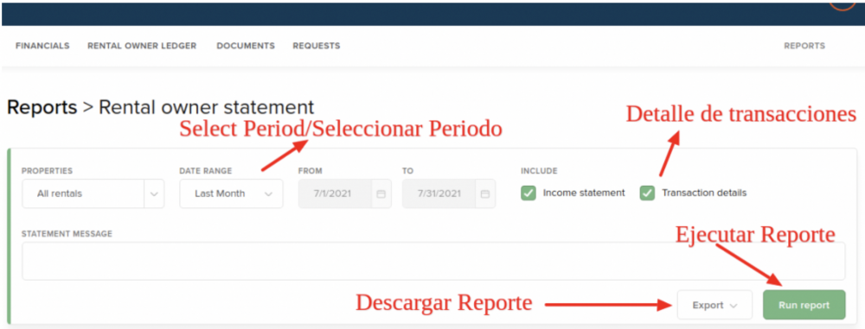Open the FINANCIALS tab
This screenshot has width=865, height=329.
tap(42, 46)
